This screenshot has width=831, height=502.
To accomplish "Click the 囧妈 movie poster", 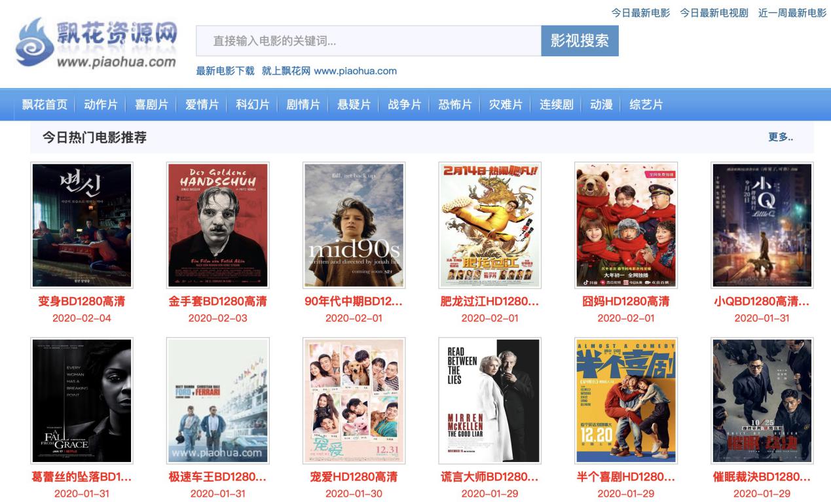I will point(626,225).
